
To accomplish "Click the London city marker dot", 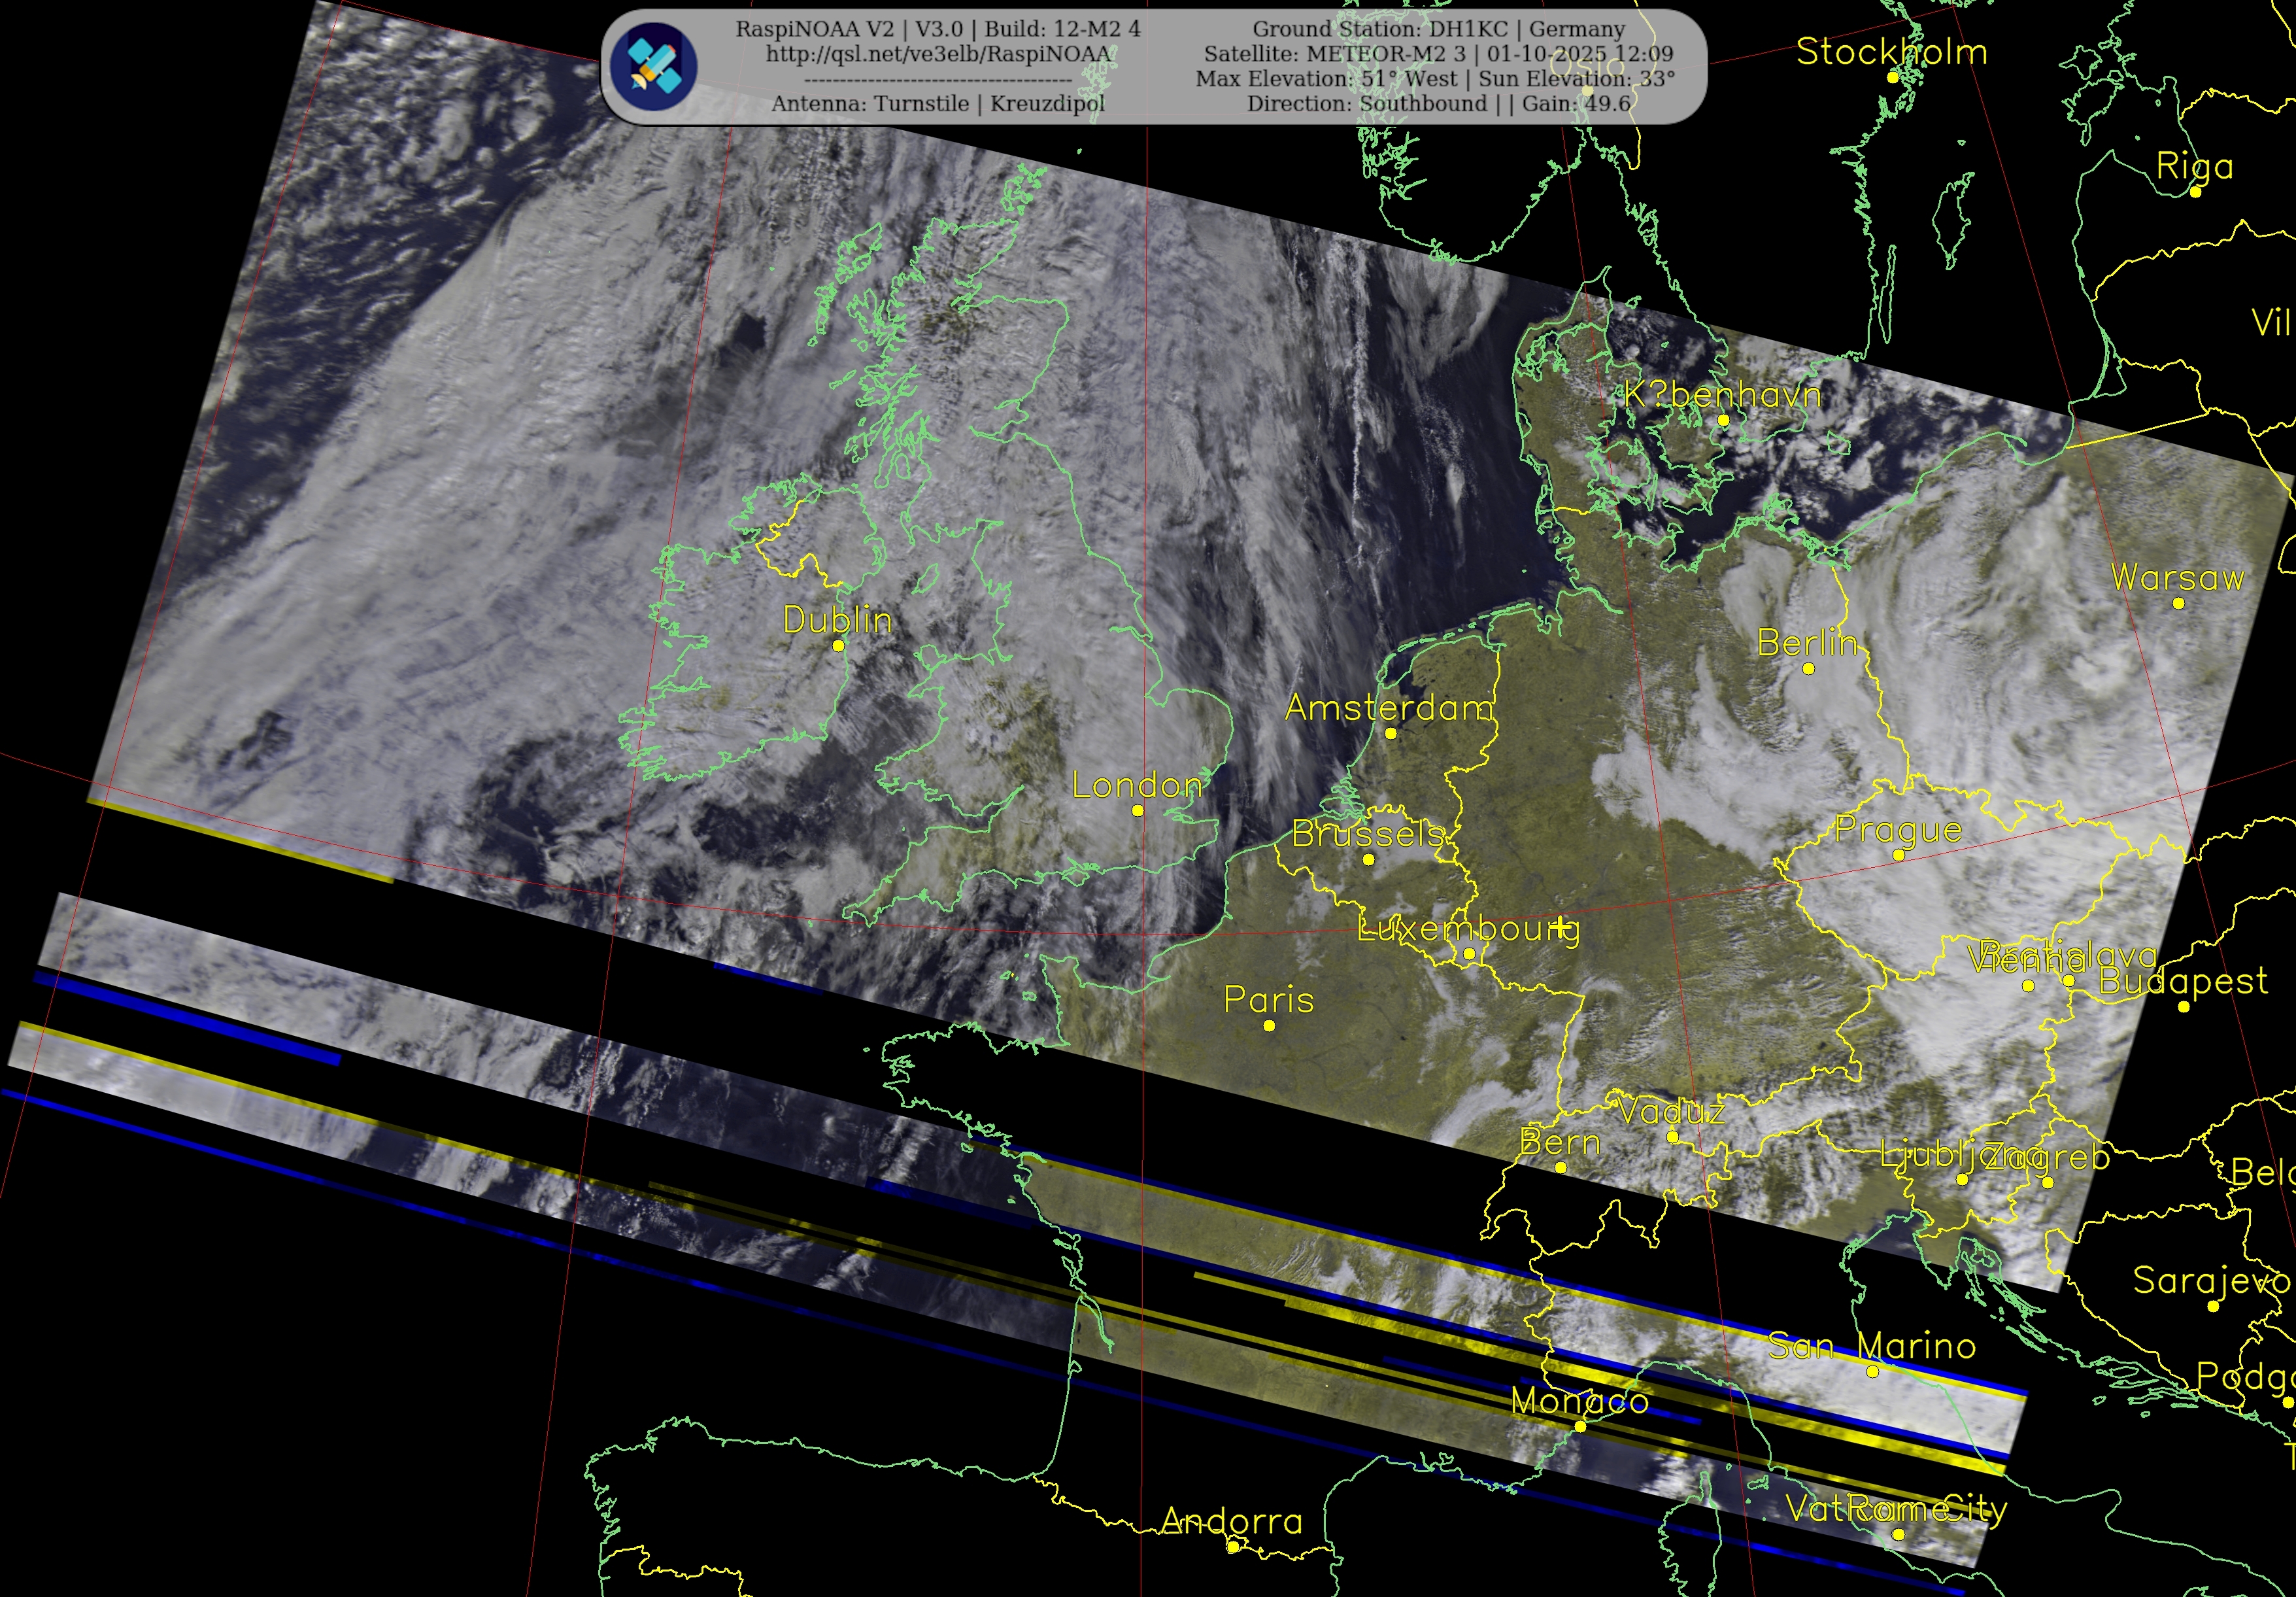I will point(1137,810).
